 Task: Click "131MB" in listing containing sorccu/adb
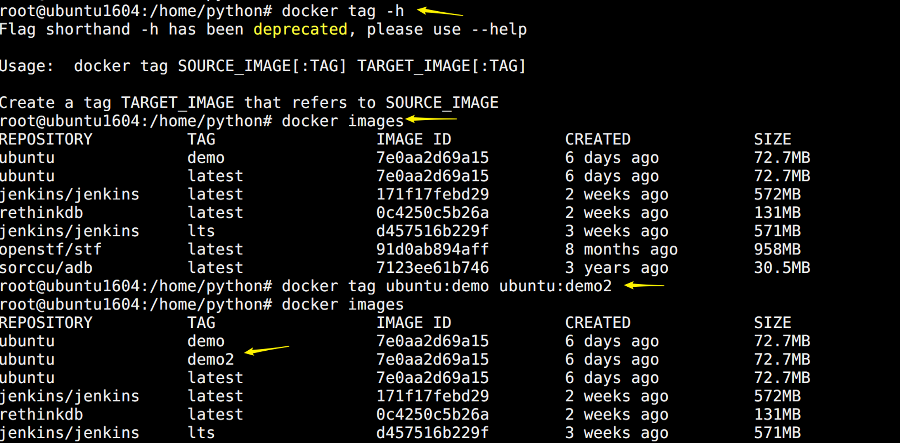click(x=778, y=213)
